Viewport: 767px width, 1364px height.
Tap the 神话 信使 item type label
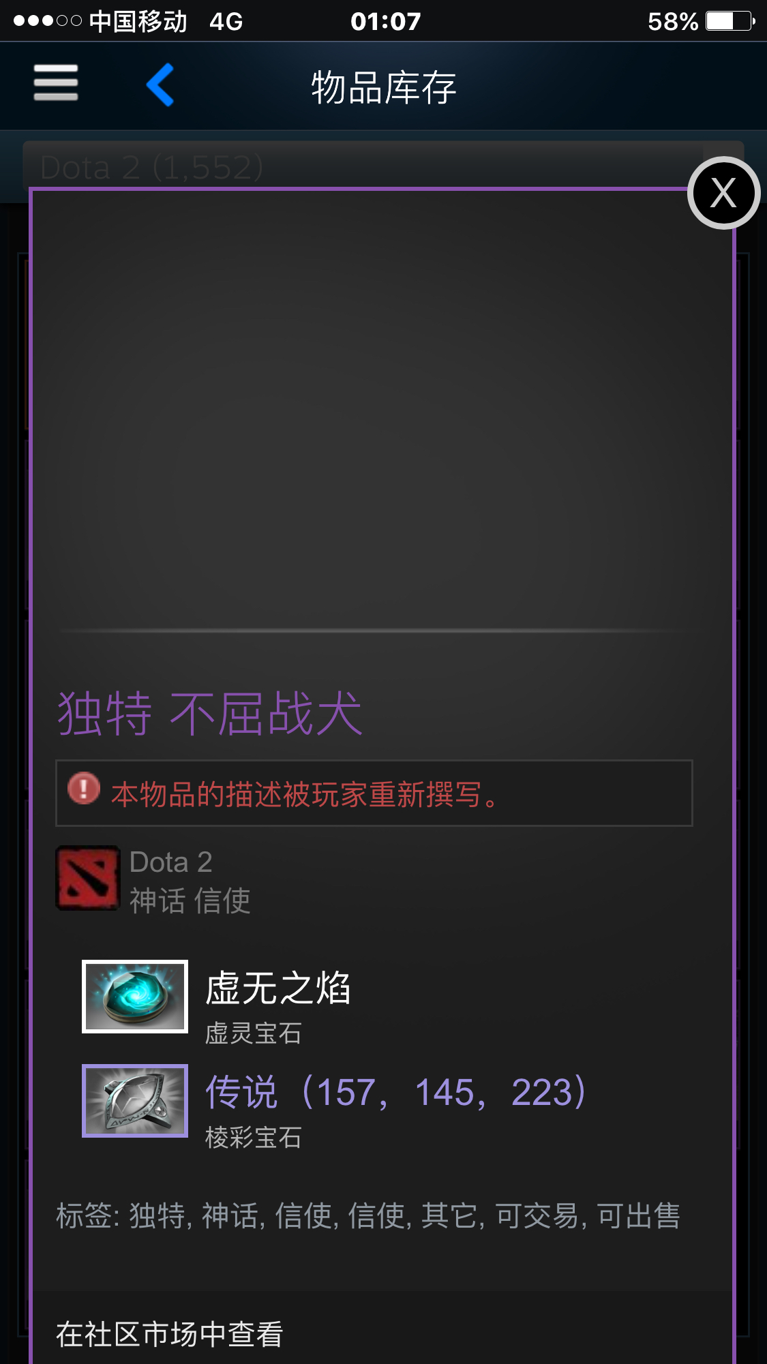coord(190,900)
